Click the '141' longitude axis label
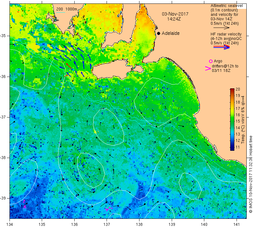 (237, 225)
